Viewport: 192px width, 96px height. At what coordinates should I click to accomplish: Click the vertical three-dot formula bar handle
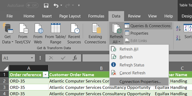(40, 58)
